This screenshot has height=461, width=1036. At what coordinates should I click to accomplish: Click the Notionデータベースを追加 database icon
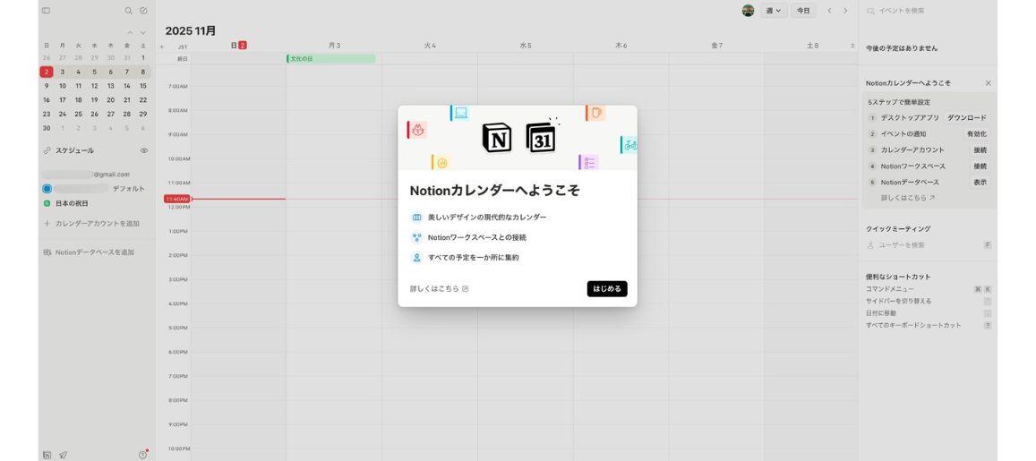pos(47,252)
